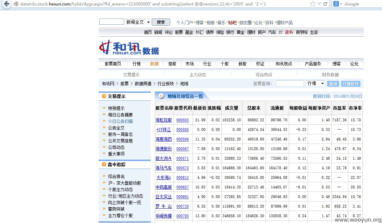Click orange arrow icon beside 盘中追踪
This screenshot has width=382, height=223.
point(104,164)
